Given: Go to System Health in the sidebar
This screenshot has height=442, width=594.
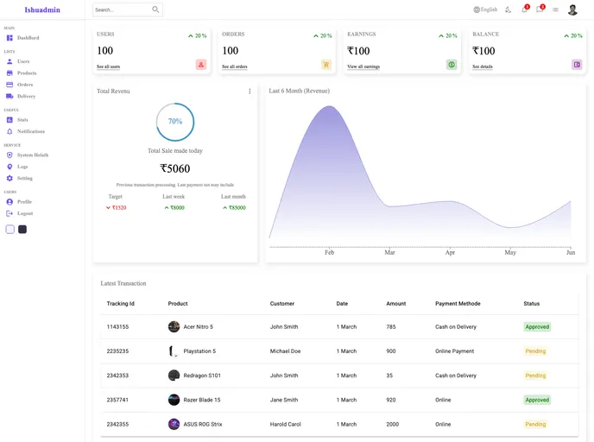Looking at the screenshot, I should point(32,155).
